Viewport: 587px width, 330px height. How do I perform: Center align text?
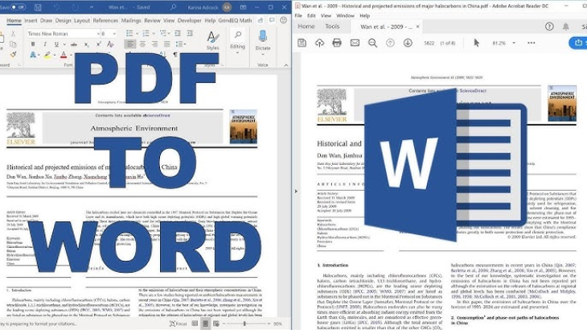click(142, 44)
